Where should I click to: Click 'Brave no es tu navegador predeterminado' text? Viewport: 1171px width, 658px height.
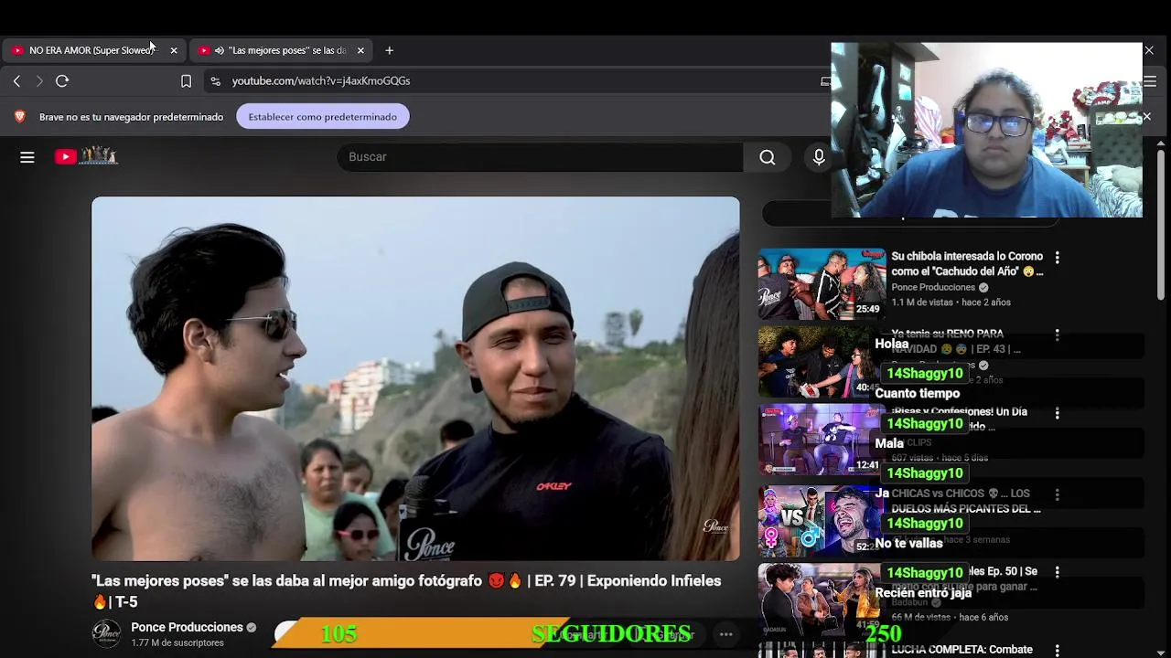tap(131, 117)
